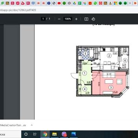Click the 100% zoom level field
Screen dimensions: 138x138
(68, 19)
